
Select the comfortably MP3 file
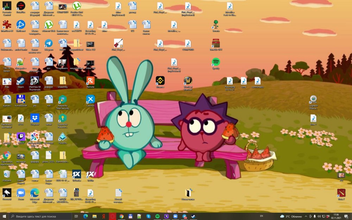click(258, 82)
